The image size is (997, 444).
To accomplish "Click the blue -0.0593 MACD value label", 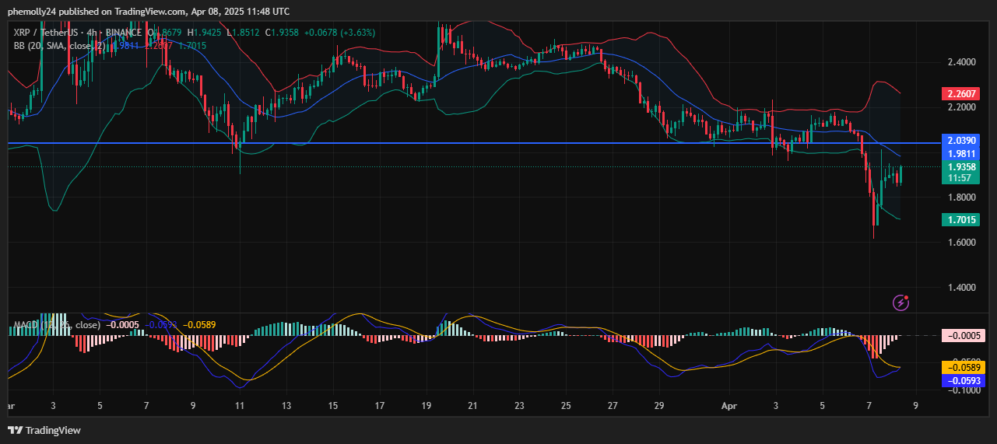I will (x=964, y=380).
